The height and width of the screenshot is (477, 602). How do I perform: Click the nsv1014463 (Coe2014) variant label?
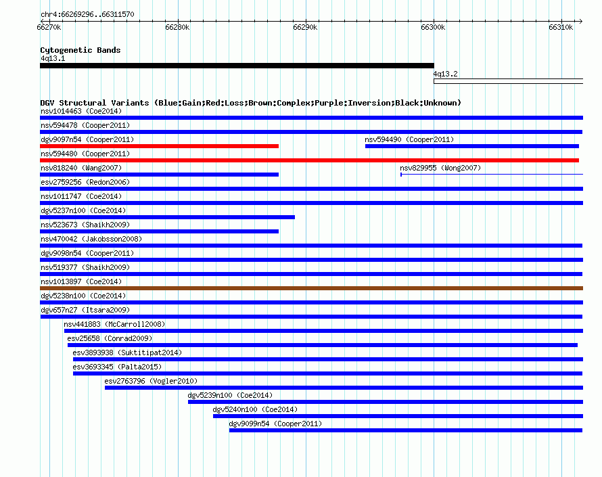click(x=81, y=111)
